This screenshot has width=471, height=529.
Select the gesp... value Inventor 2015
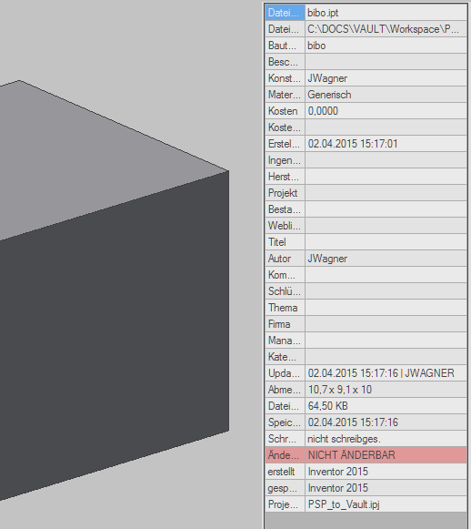click(386, 487)
